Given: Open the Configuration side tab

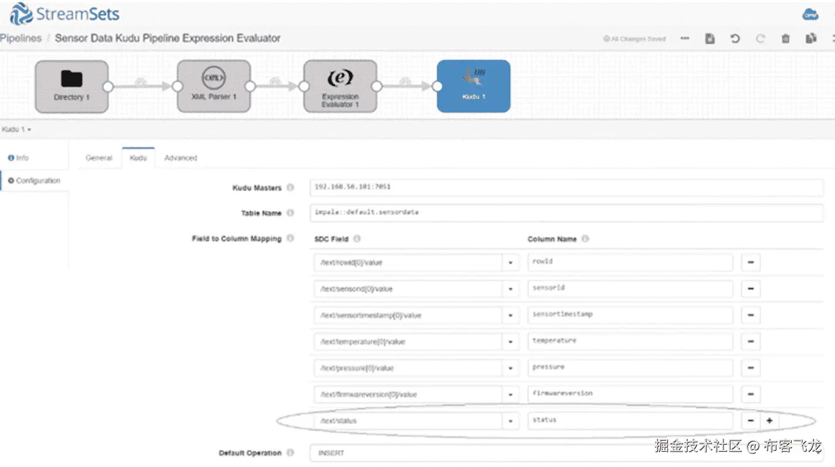Looking at the screenshot, I should (34, 180).
